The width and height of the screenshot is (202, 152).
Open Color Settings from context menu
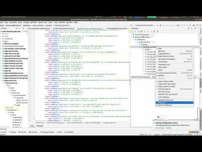coord(175,97)
